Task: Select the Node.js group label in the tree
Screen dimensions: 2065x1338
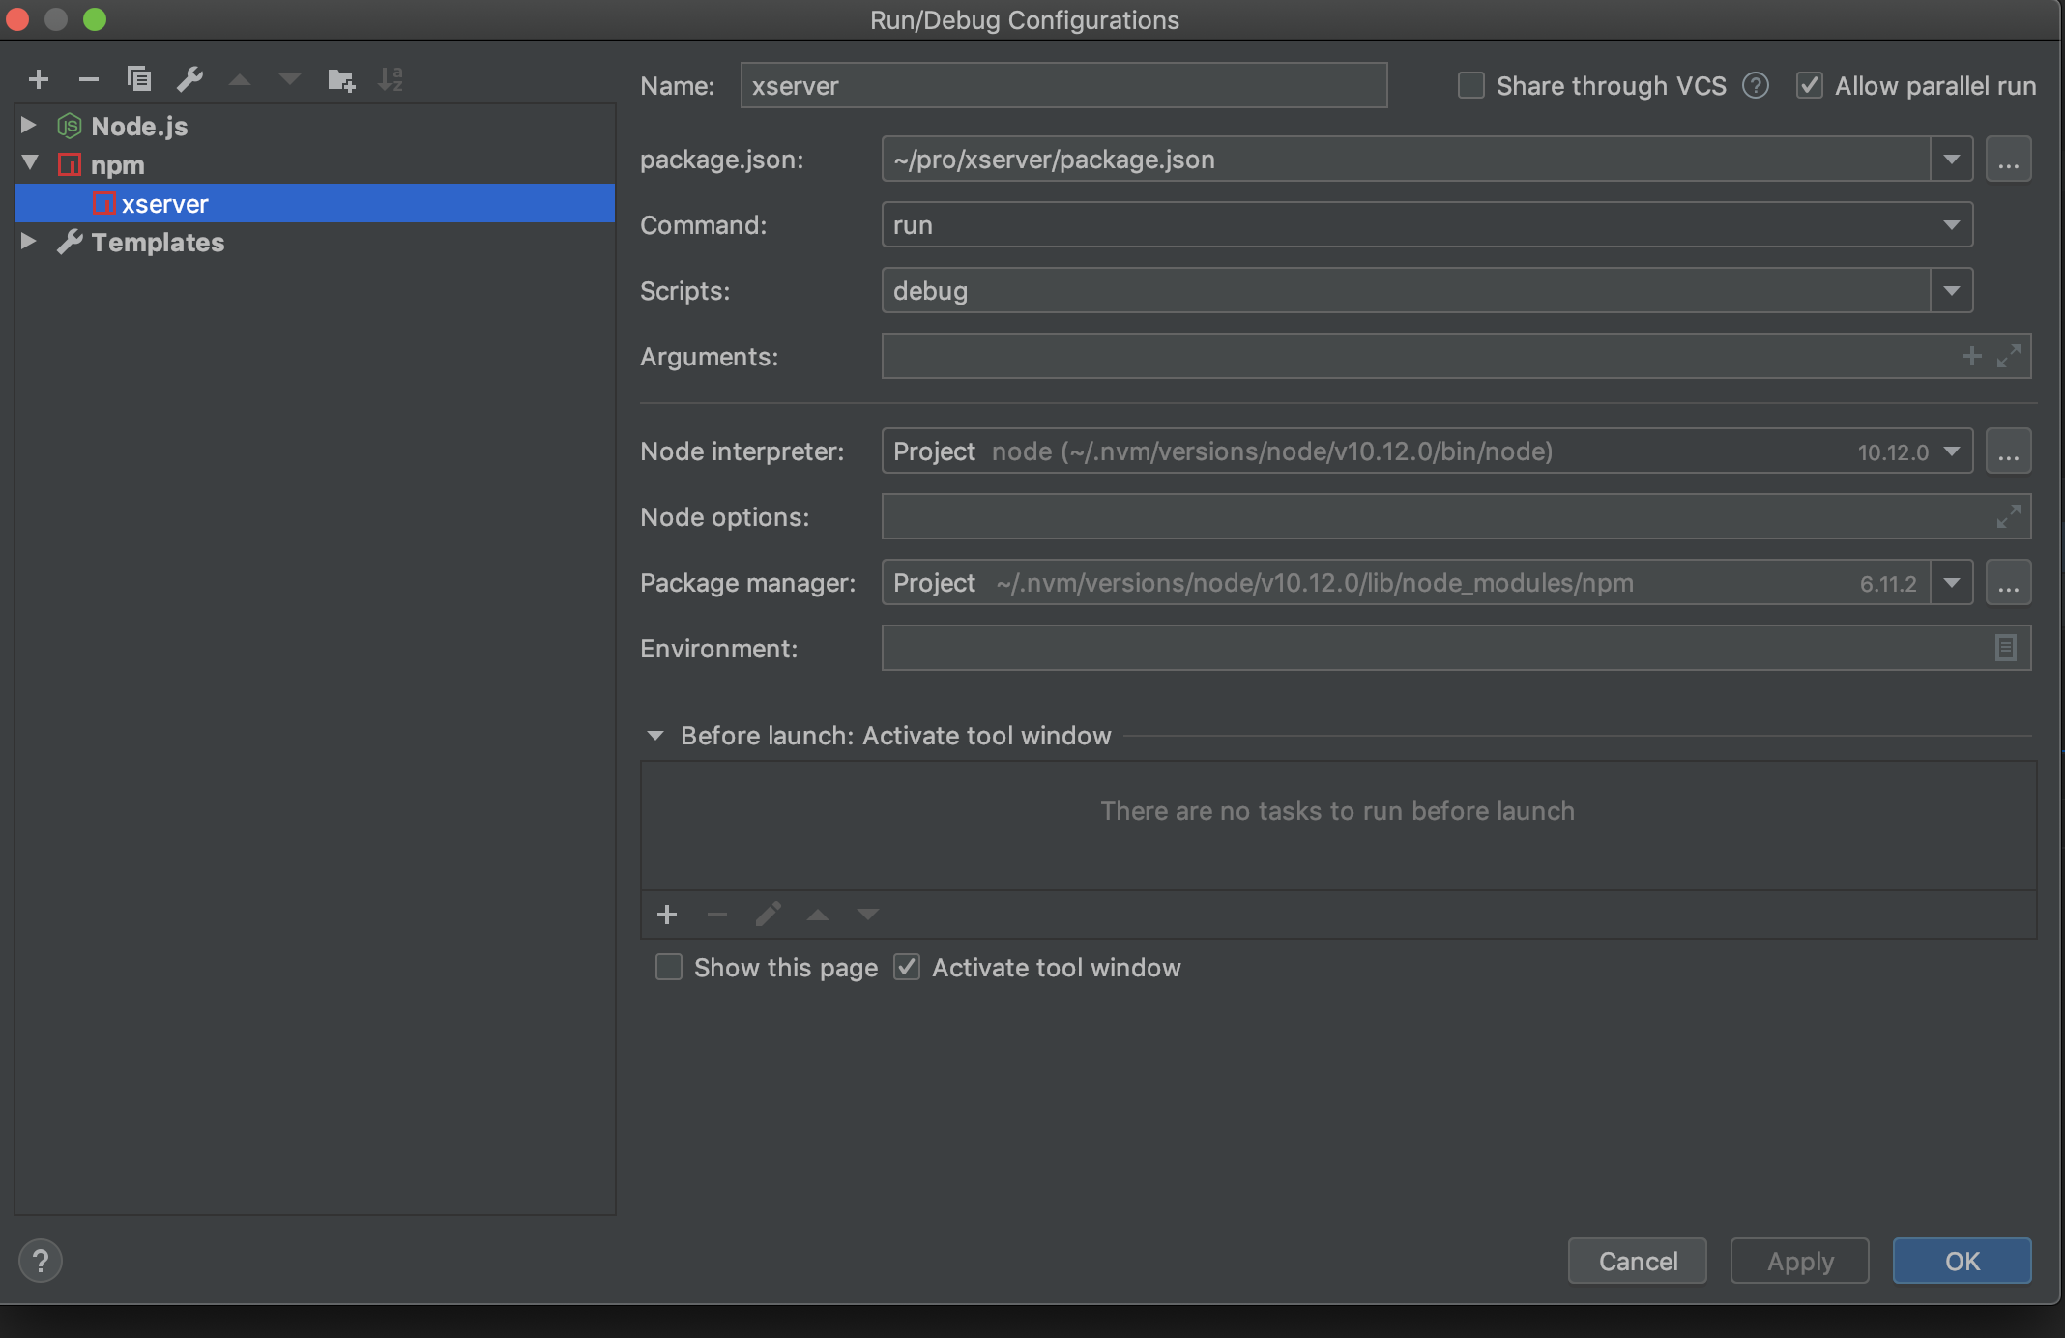Action: (139, 127)
